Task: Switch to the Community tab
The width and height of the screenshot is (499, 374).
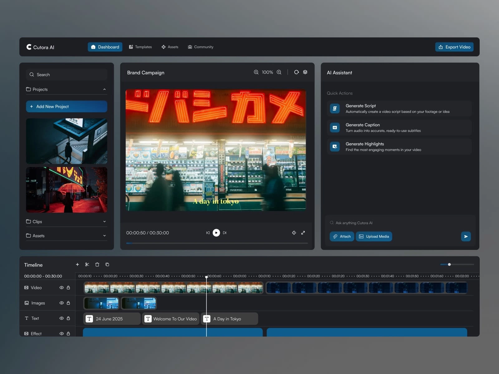Action: (x=201, y=47)
